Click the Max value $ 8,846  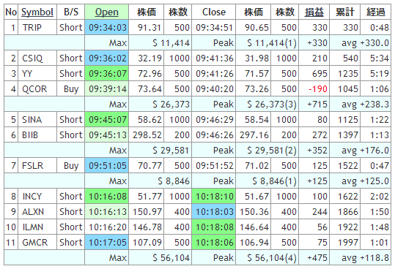point(174,181)
